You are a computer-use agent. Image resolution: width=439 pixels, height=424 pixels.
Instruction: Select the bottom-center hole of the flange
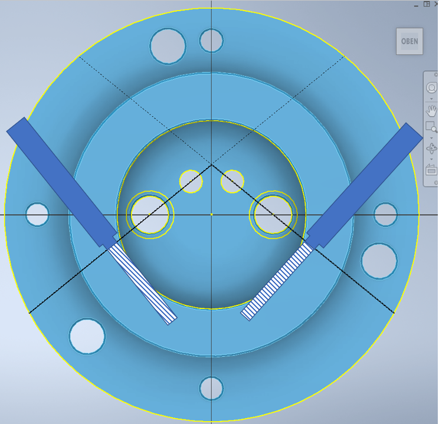(x=211, y=388)
